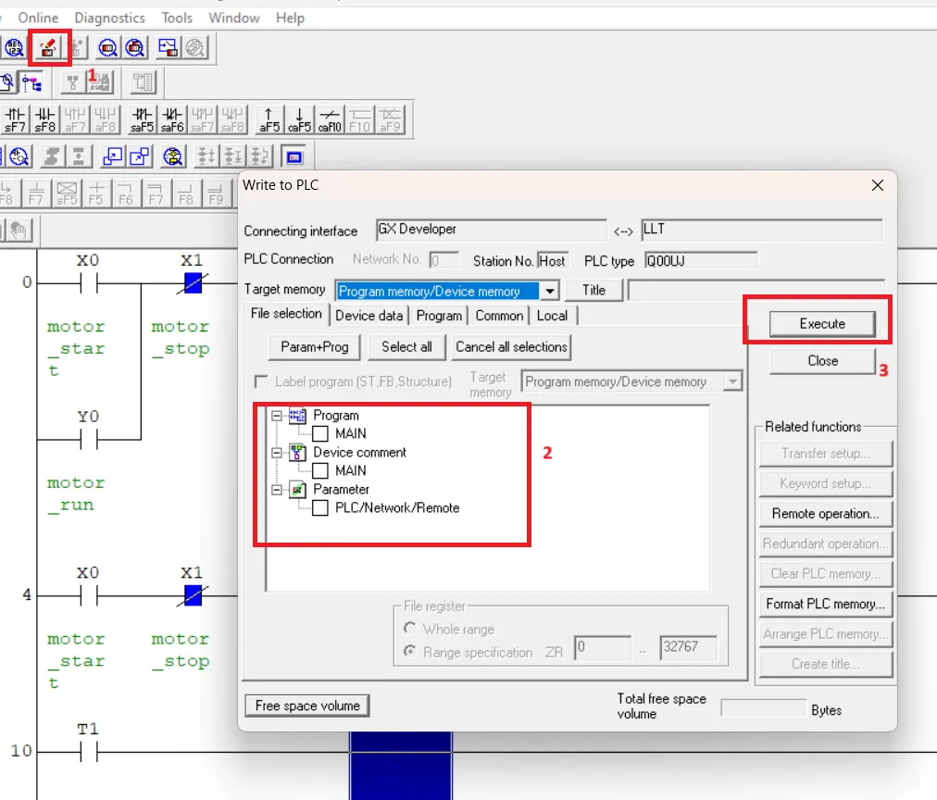
Task: Open the Target memory dropdown
Action: click(550, 290)
